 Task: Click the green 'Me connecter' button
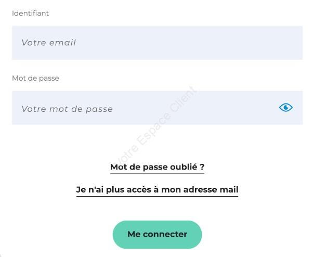[157, 235]
